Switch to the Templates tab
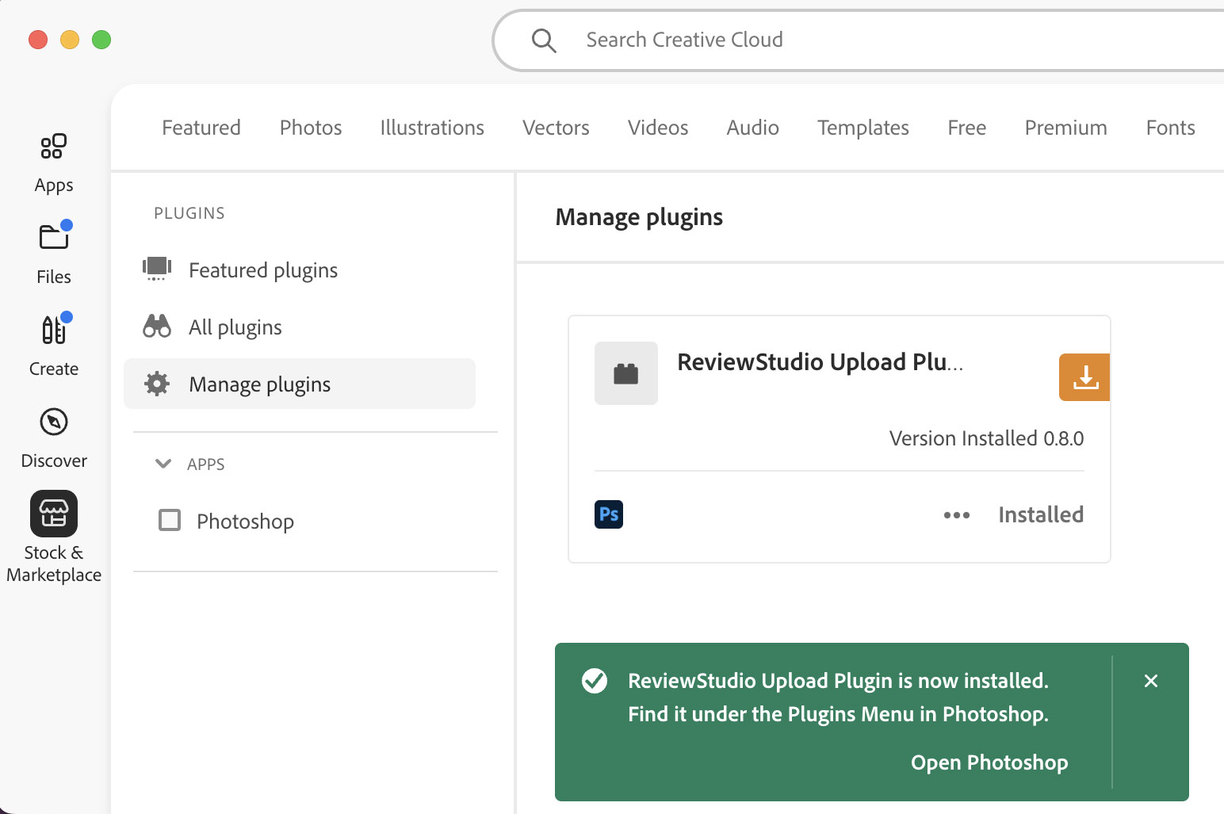1224x814 pixels. pyautogui.click(x=863, y=128)
